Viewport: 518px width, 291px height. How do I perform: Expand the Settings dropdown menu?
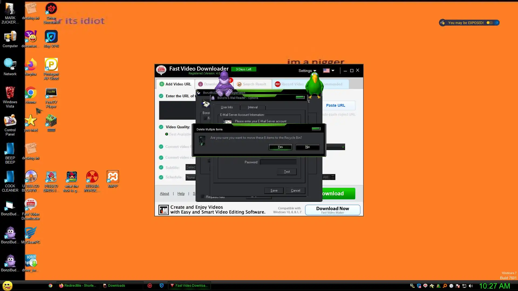pos(307,71)
